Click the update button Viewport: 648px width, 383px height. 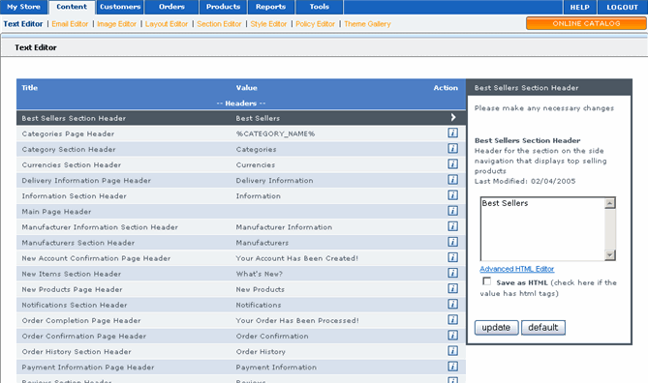pos(496,328)
